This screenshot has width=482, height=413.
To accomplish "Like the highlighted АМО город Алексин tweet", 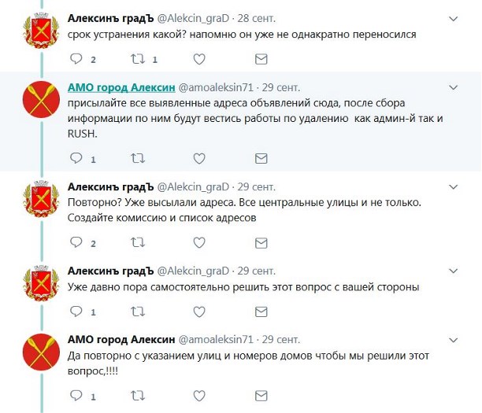I will point(199,158).
